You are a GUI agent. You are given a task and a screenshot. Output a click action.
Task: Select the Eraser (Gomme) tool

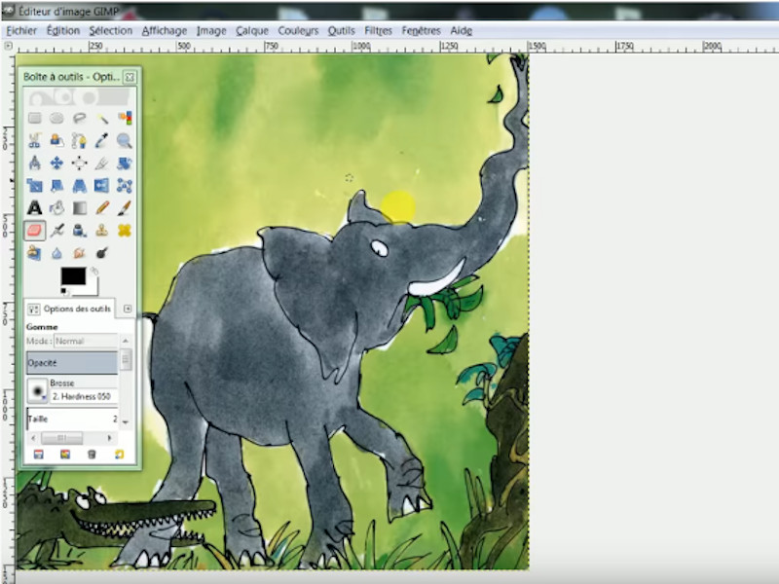[x=34, y=231]
